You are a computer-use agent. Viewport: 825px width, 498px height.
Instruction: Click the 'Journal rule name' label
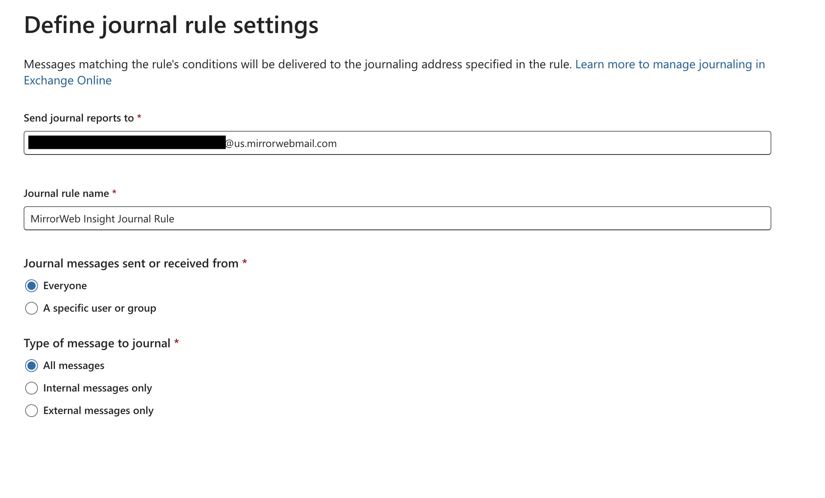tap(66, 193)
